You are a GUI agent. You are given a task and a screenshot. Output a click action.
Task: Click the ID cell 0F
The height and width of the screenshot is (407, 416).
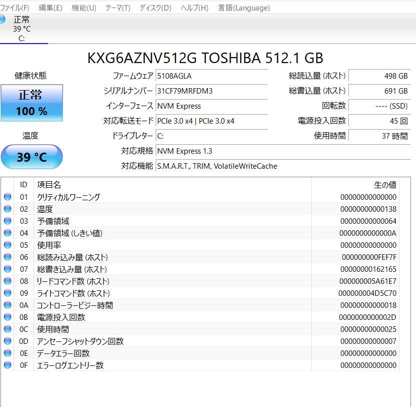[x=24, y=365]
